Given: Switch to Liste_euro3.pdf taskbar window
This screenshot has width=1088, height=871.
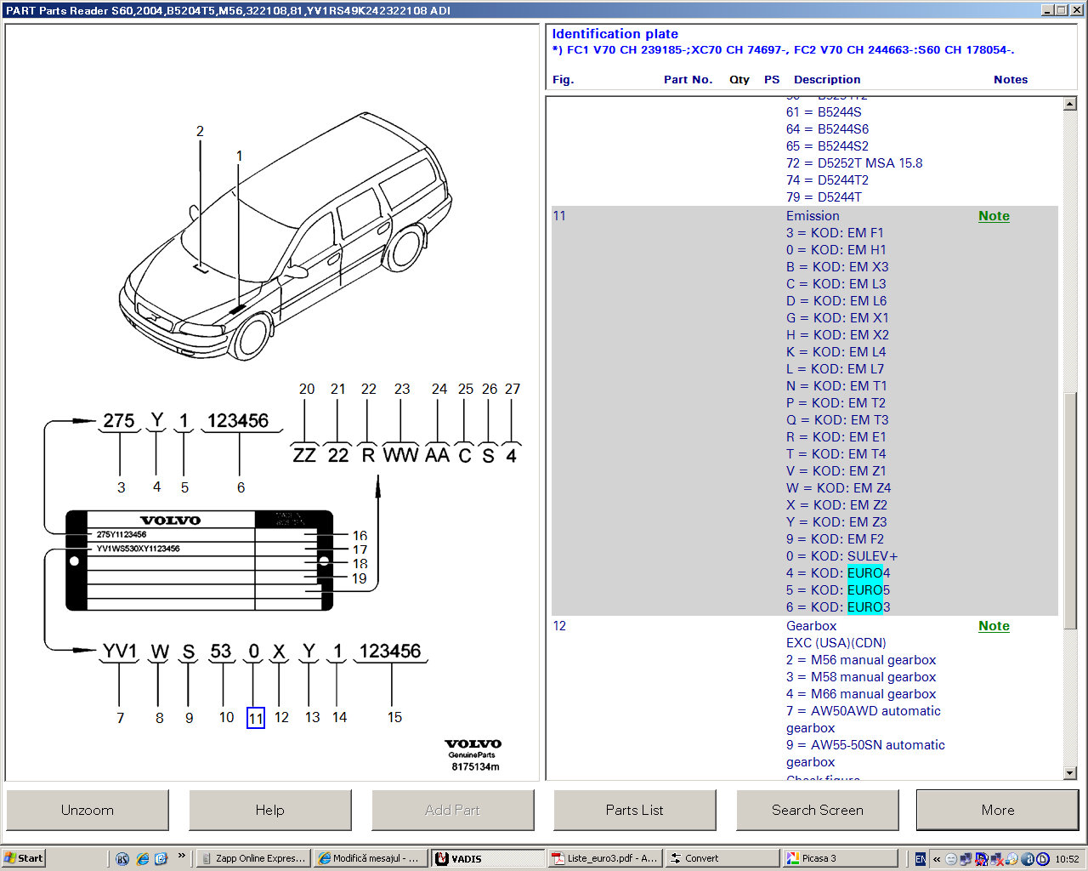Looking at the screenshot, I should 603,858.
